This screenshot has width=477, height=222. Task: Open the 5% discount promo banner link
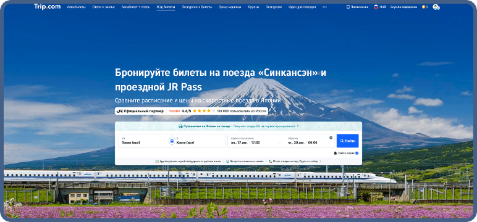click(x=238, y=126)
